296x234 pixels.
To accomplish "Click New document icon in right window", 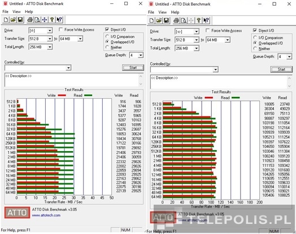I will (151, 20).
